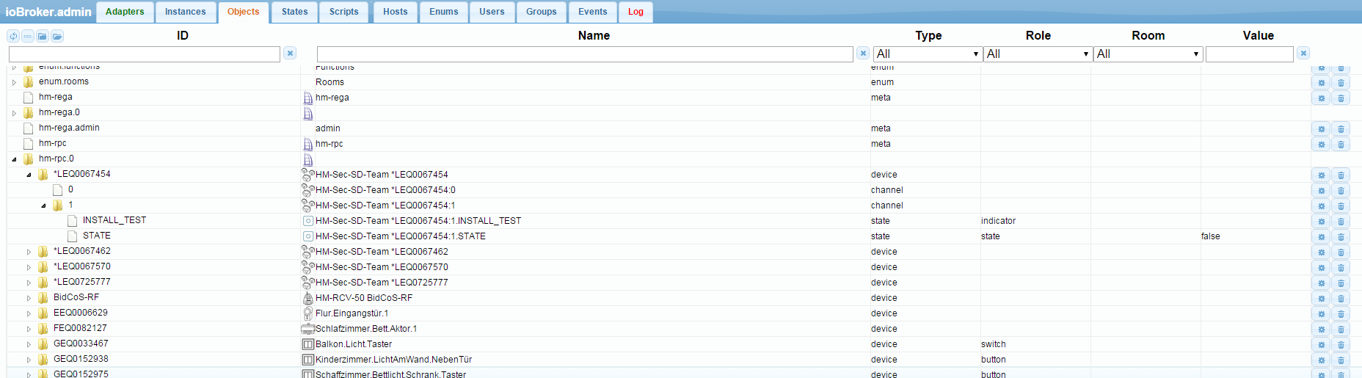Open the Users tab
The height and width of the screenshot is (378, 1362).
point(492,12)
